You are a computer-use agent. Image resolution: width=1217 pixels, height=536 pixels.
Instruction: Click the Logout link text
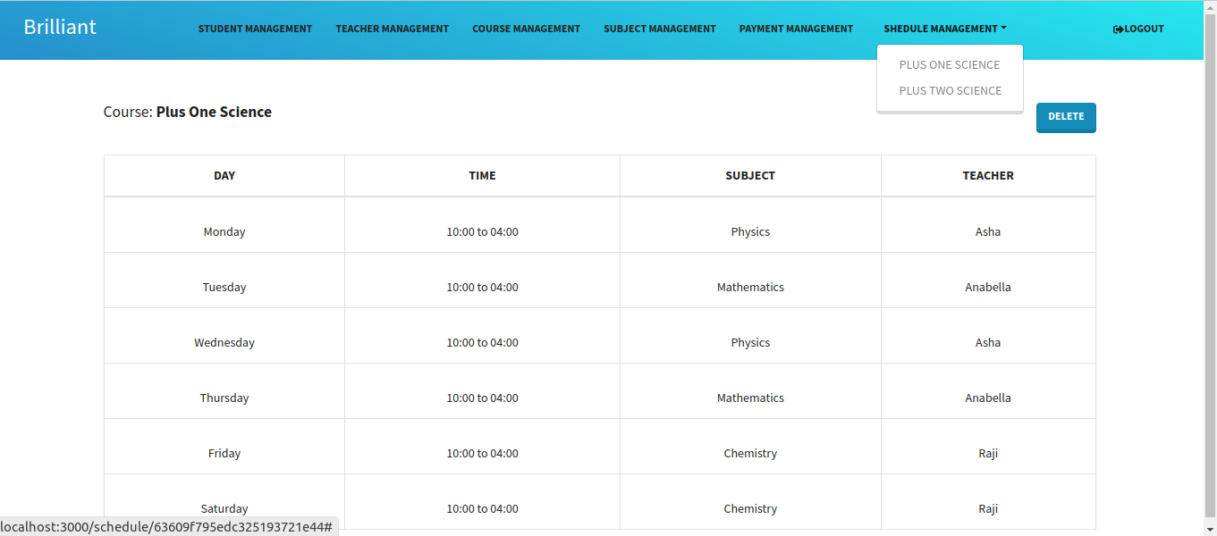(1144, 29)
